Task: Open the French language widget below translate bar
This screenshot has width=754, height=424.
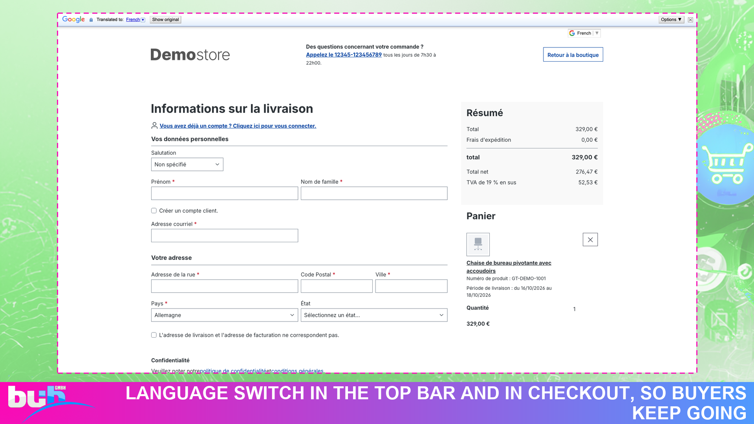Action: [584, 33]
